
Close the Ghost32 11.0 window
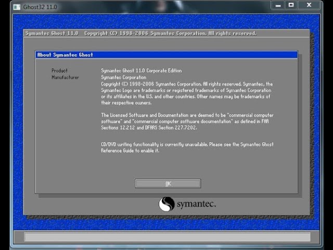click(x=309, y=5)
